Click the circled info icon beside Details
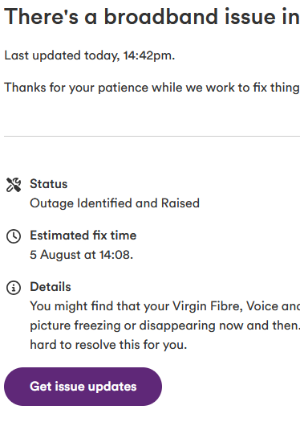300x426 pixels. pos(14,288)
